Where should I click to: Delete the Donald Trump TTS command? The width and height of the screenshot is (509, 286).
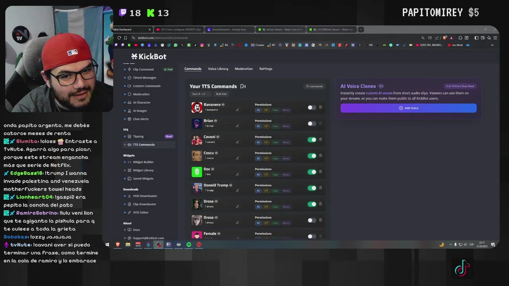(x=321, y=188)
